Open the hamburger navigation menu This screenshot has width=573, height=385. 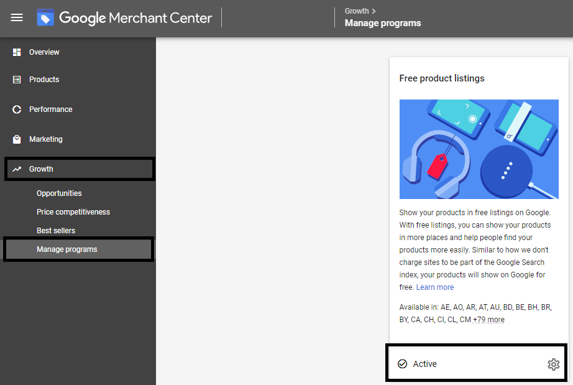point(17,17)
